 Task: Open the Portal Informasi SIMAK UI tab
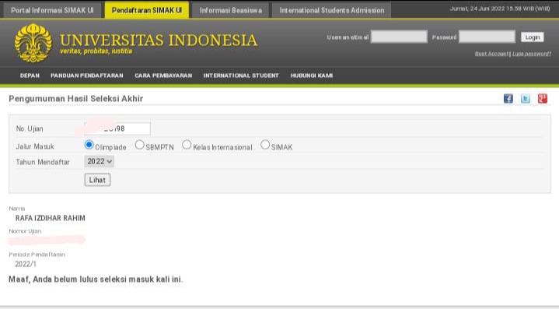pyautogui.click(x=52, y=10)
